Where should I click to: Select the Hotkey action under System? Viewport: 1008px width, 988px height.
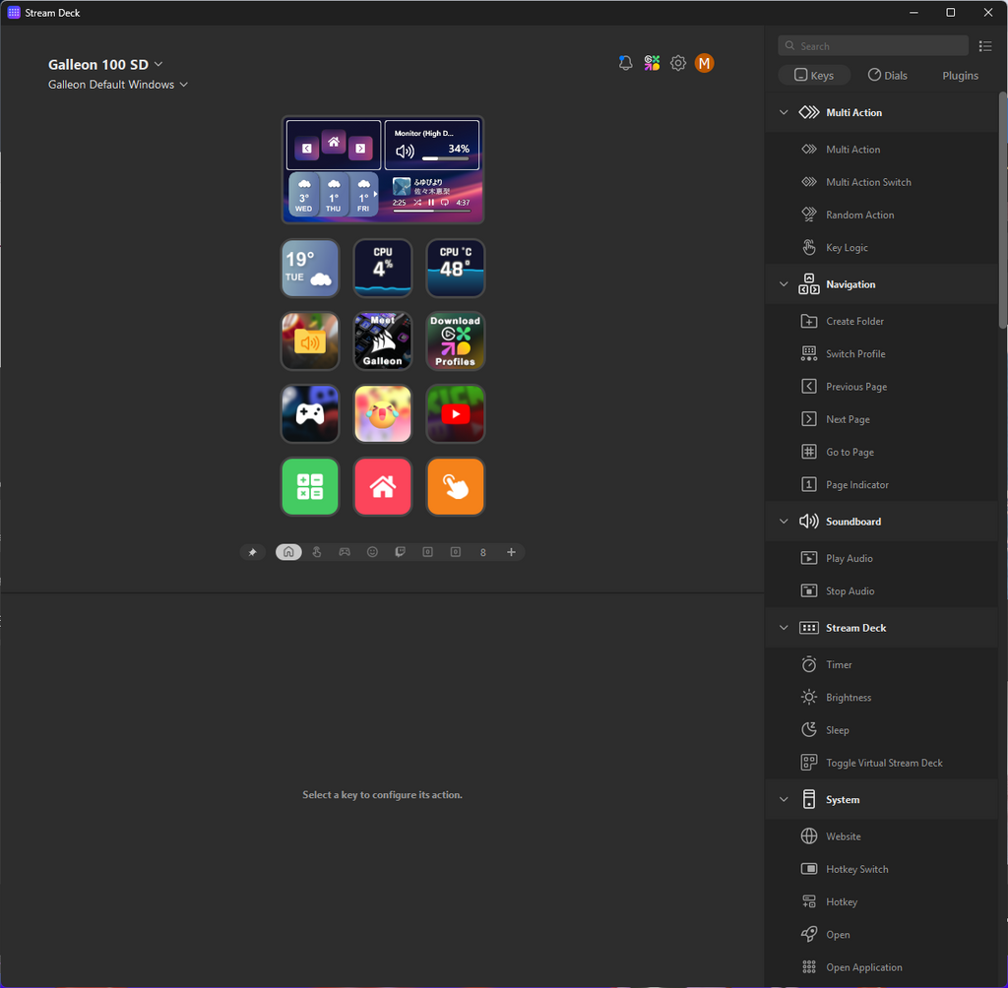coord(843,901)
